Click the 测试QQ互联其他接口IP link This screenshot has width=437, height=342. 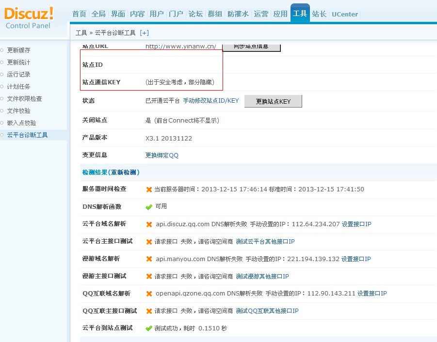(267, 311)
